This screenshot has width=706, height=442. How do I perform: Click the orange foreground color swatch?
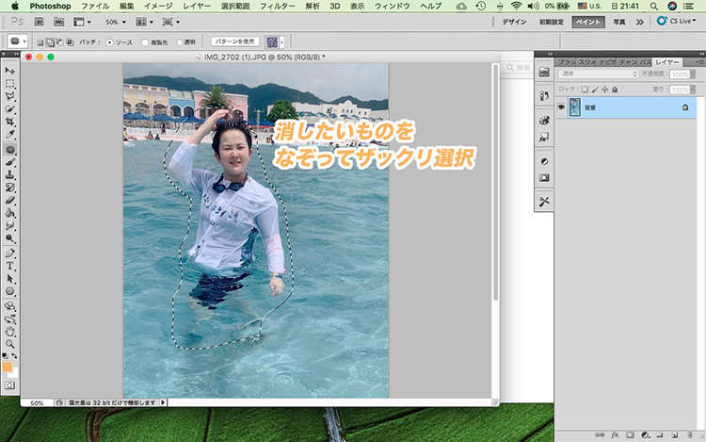point(8,367)
